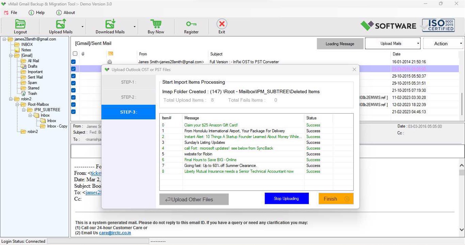465x245 pixels.
Task: Select the Spam folder
Action: click(x=32, y=83)
